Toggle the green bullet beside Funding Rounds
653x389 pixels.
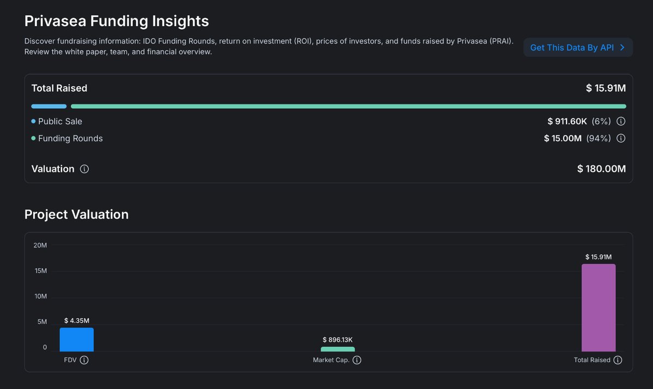click(33, 138)
